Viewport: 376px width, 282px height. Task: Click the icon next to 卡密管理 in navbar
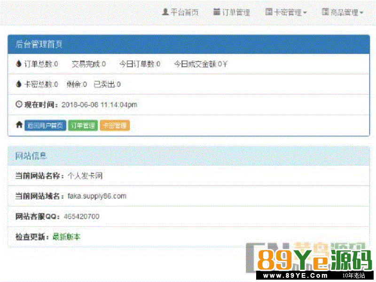(x=269, y=12)
